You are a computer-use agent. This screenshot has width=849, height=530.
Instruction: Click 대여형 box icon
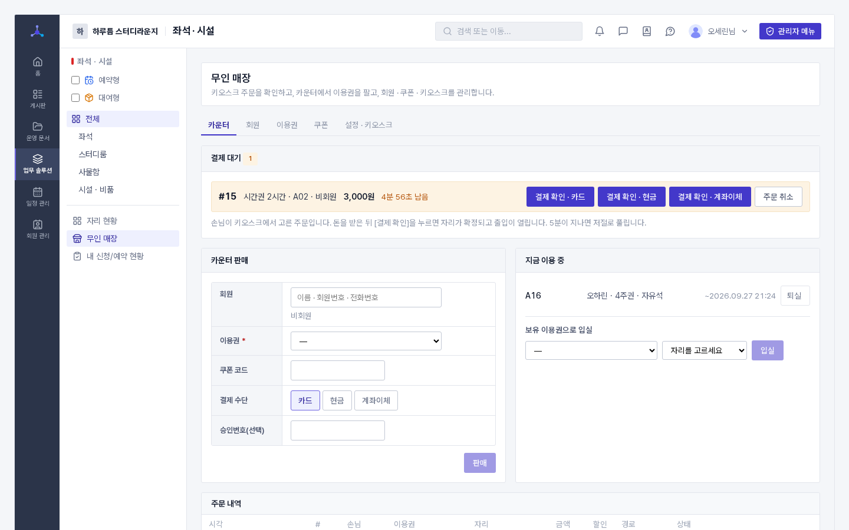[89, 98]
